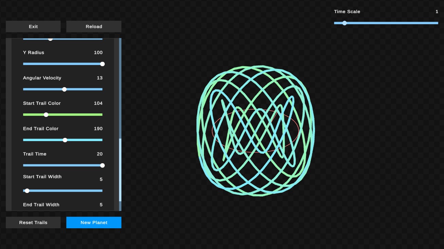Click the Trail Time label
Screen dimensions: 444x249
pyautogui.click(x=35, y=154)
